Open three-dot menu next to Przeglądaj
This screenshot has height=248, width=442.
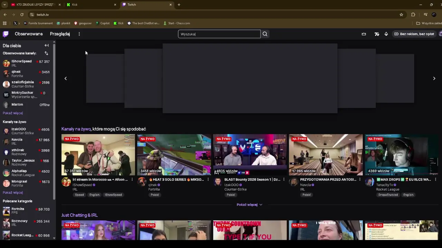coord(79,34)
